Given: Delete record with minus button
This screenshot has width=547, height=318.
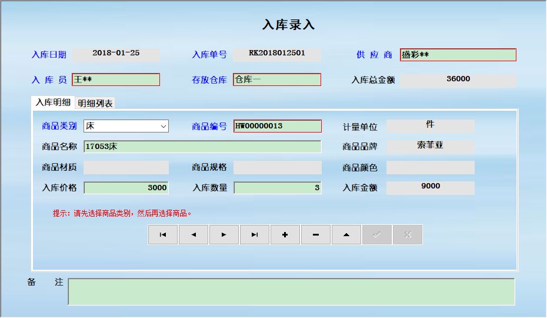Looking at the screenshot, I should [x=316, y=234].
